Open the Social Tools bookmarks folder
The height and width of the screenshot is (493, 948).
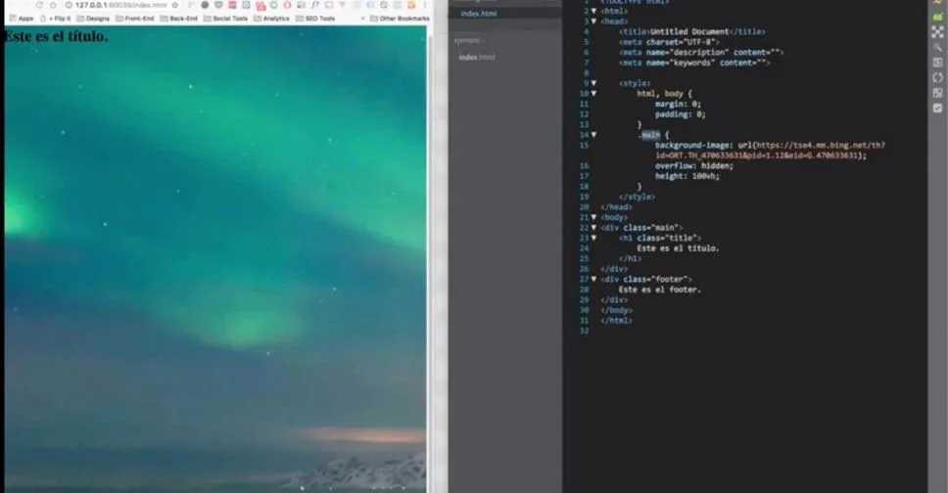pos(225,19)
